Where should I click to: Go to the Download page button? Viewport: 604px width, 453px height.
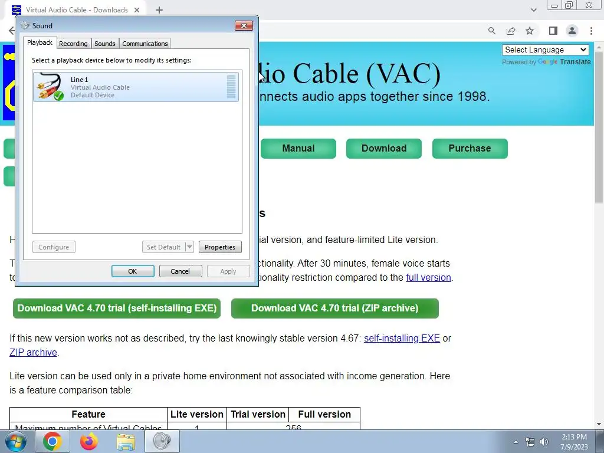(383, 148)
